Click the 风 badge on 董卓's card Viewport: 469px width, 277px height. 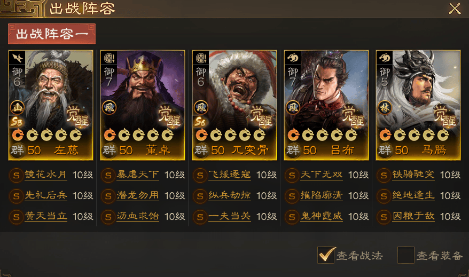pyautogui.click(x=109, y=108)
